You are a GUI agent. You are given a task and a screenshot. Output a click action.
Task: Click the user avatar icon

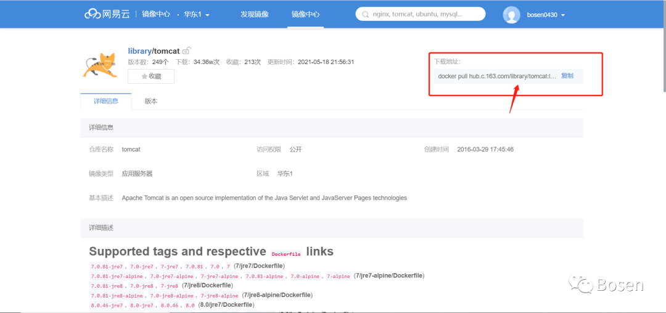(x=511, y=15)
